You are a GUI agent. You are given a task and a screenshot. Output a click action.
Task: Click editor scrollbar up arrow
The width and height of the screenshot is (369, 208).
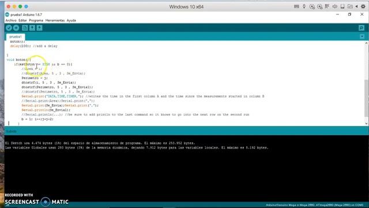[367, 43]
